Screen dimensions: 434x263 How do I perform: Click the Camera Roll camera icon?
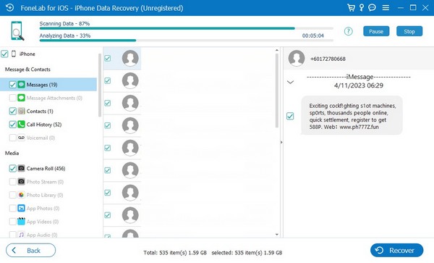point(21,168)
